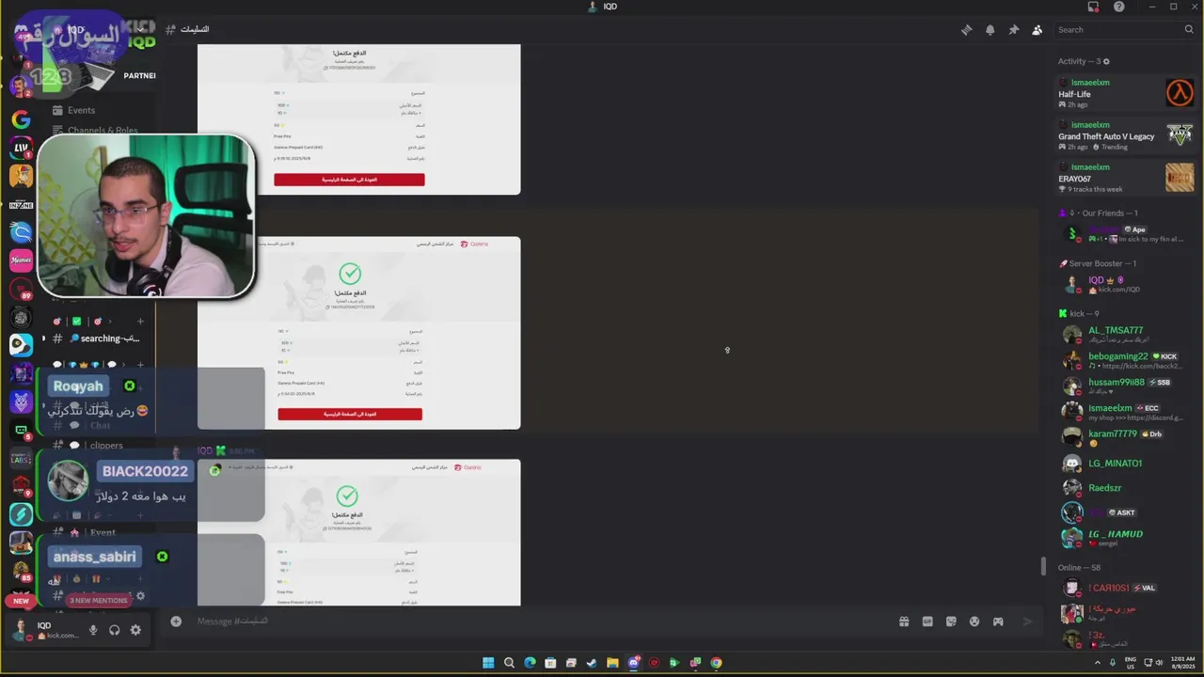Viewport: 1204px width, 677px height.
Task: Open the searching channel
Action: (x=98, y=338)
